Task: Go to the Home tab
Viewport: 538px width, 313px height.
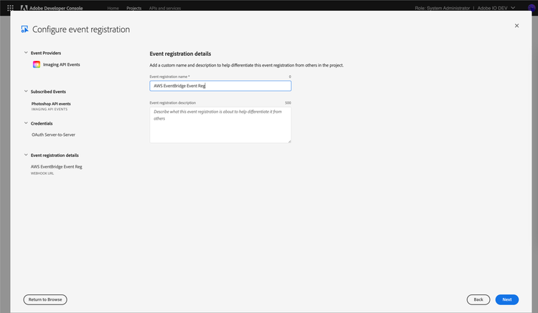Action: point(113,8)
